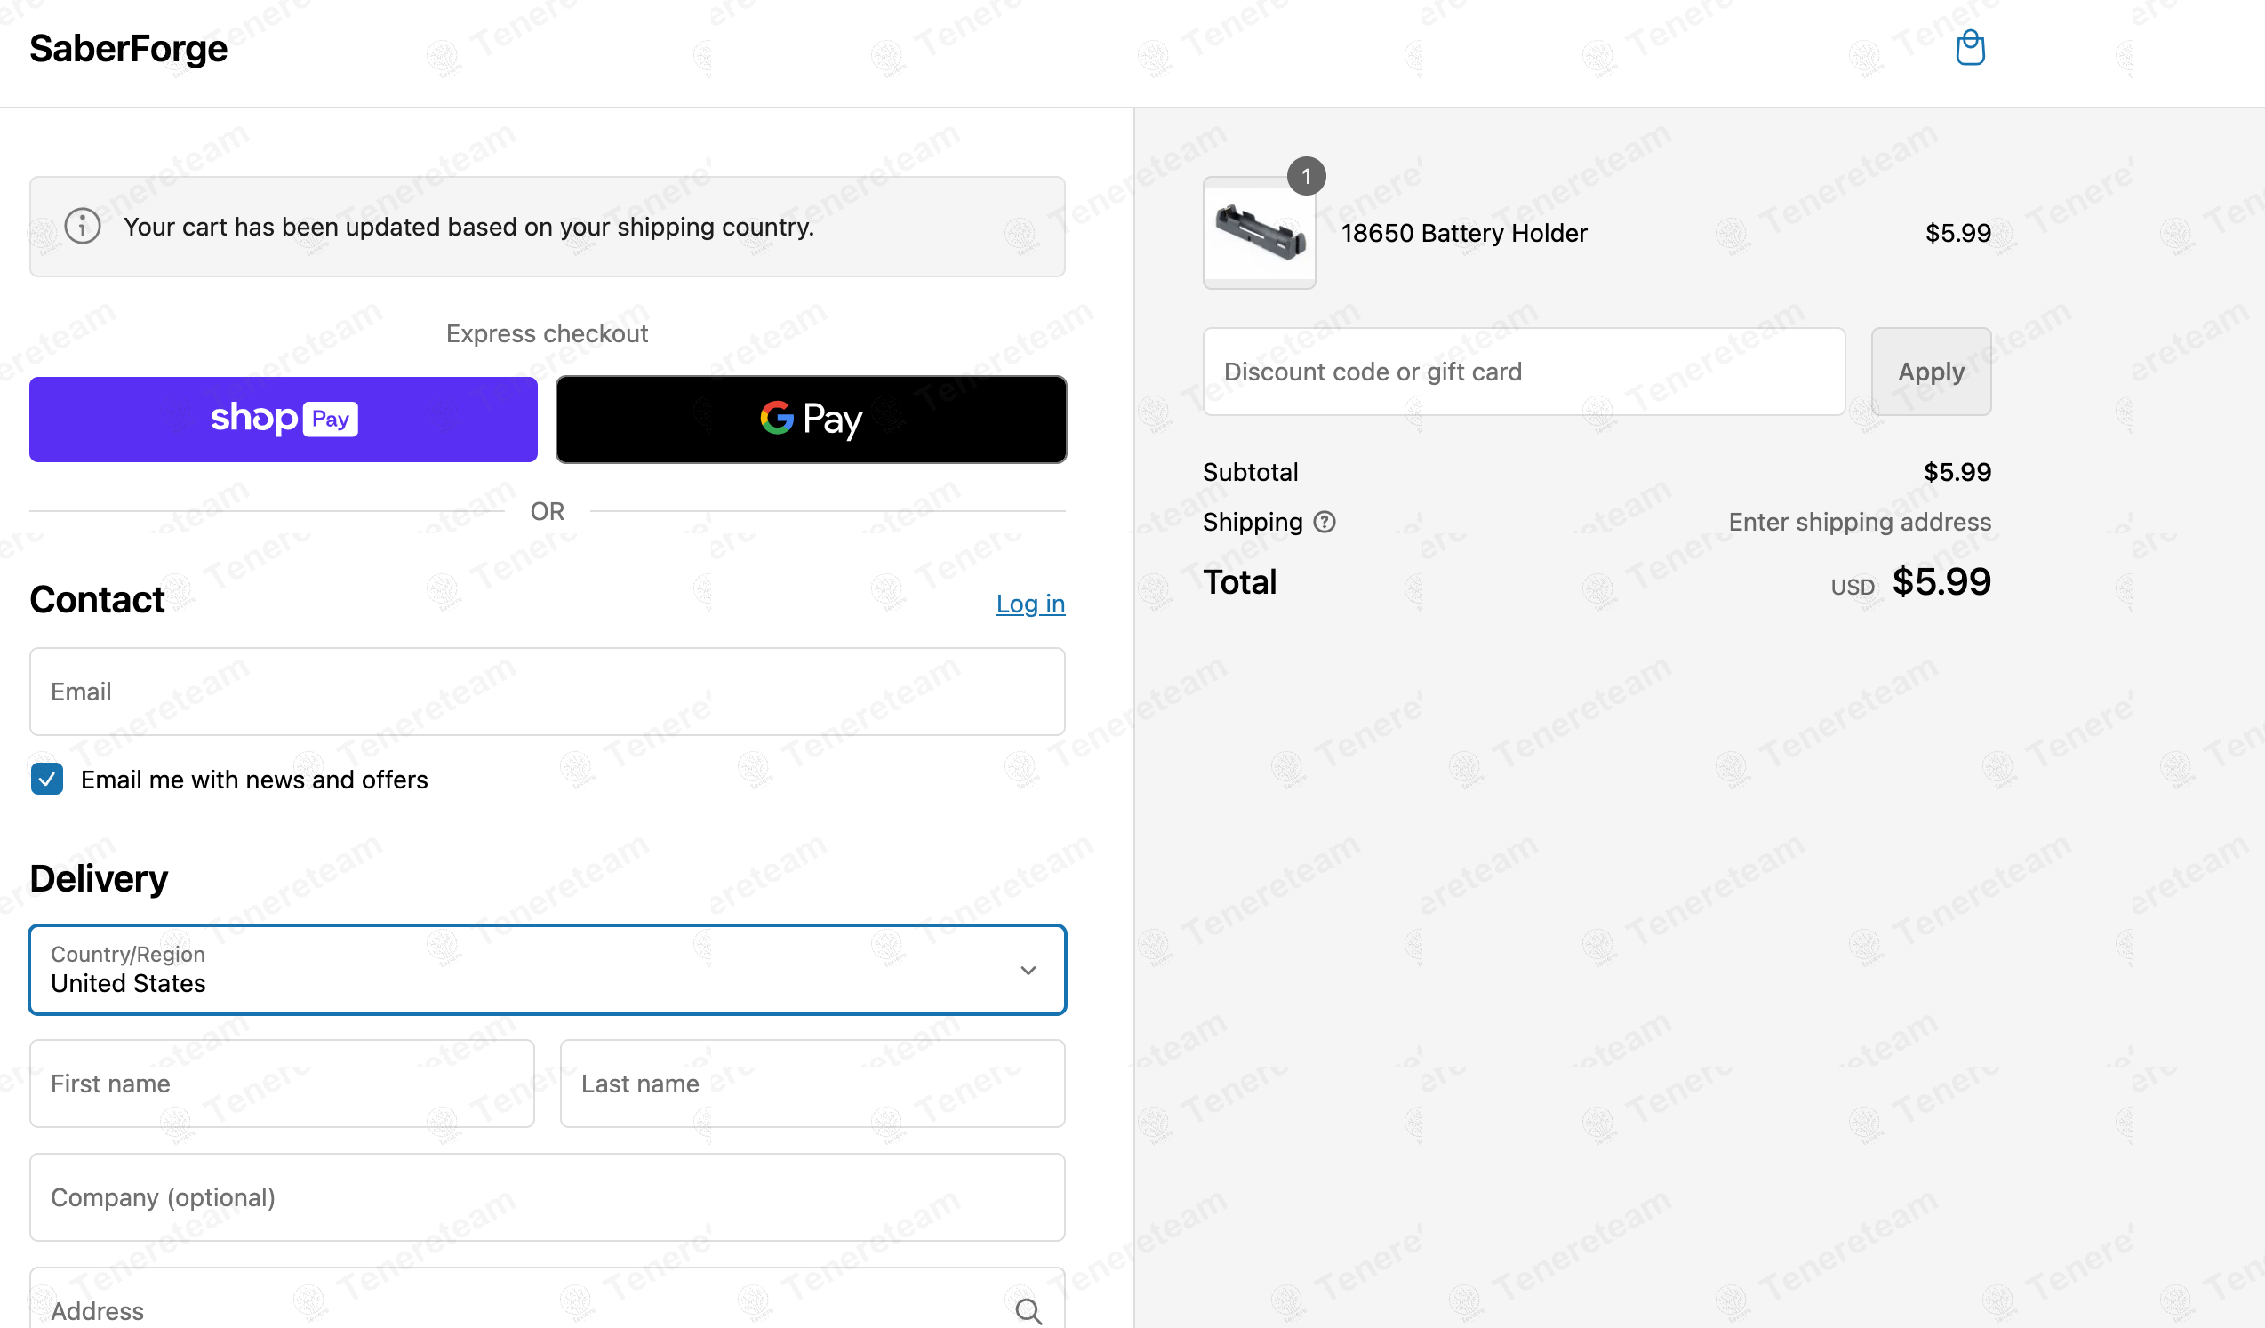This screenshot has height=1328, width=2265.
Task: Pay with Shop Pay button
Action: click(283, 420)
